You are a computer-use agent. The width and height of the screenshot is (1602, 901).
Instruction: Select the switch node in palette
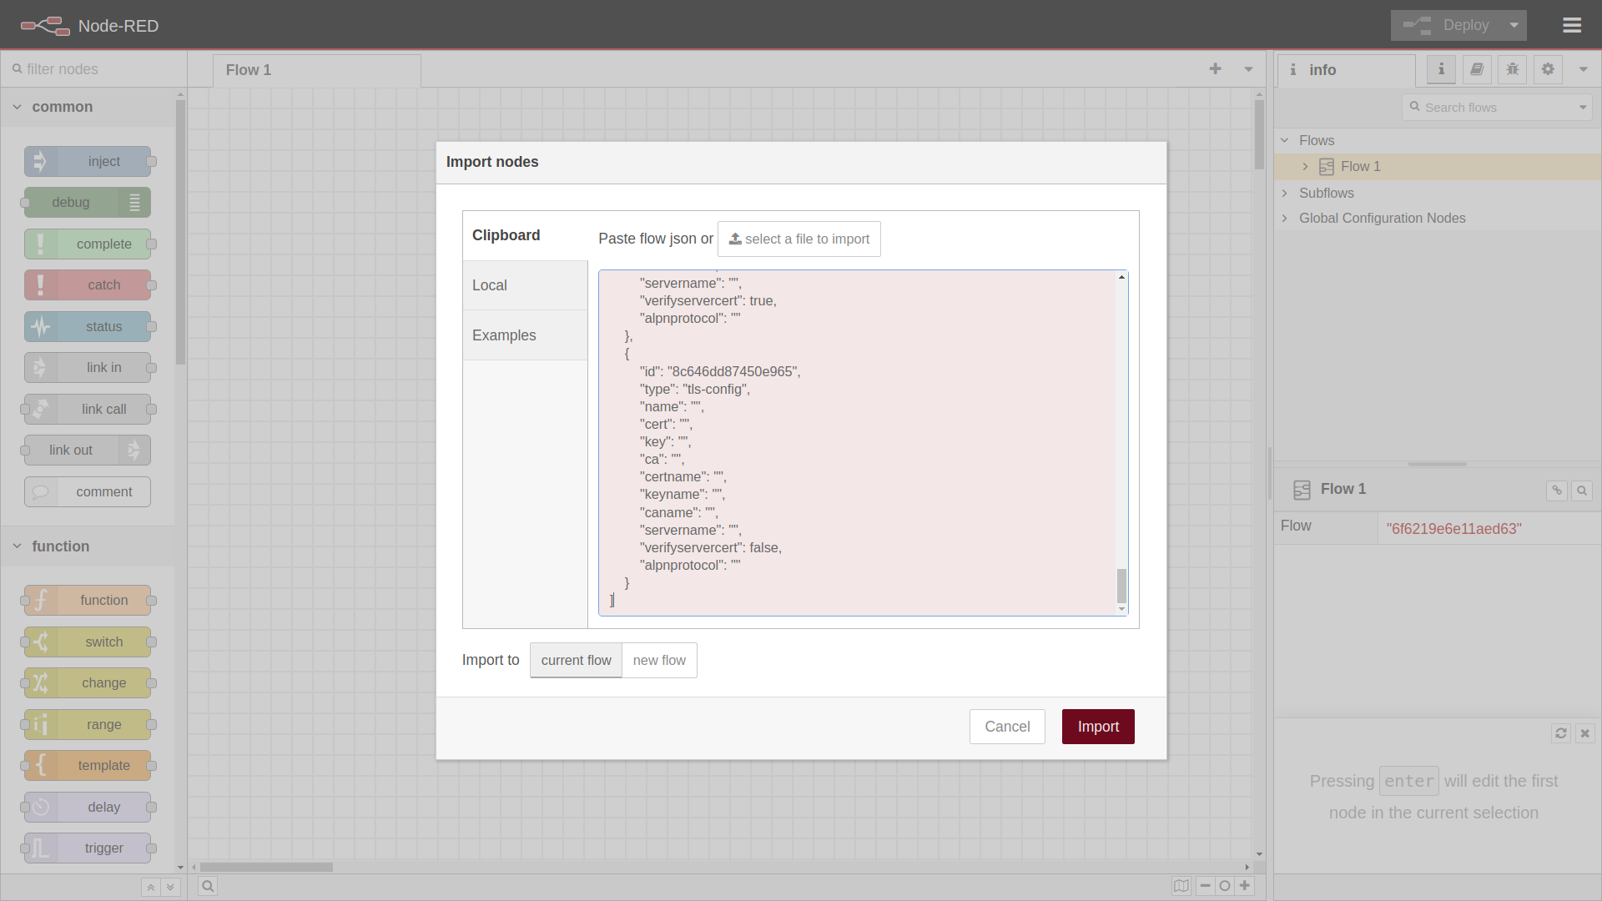(x=88, y=642)
